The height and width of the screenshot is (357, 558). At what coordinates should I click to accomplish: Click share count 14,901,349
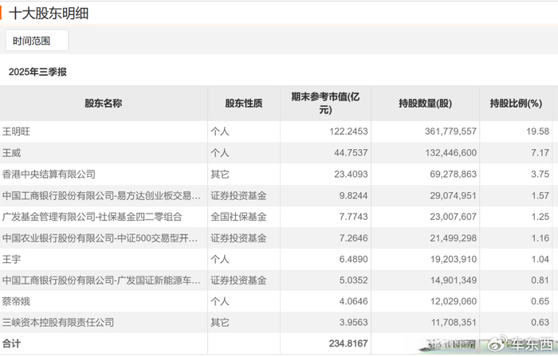tap(454, 280)
